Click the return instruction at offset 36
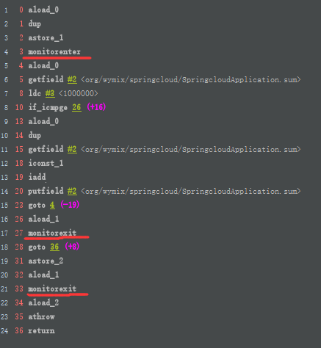321x348 pixels. pos(41,330)
